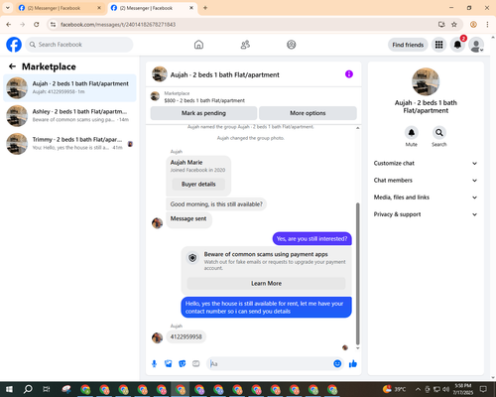Image resolution: width=496 pixels, height=397 pixels.
Task: Open the Chrome profile icon in toolbar
Action: click(x=473, y=25)
